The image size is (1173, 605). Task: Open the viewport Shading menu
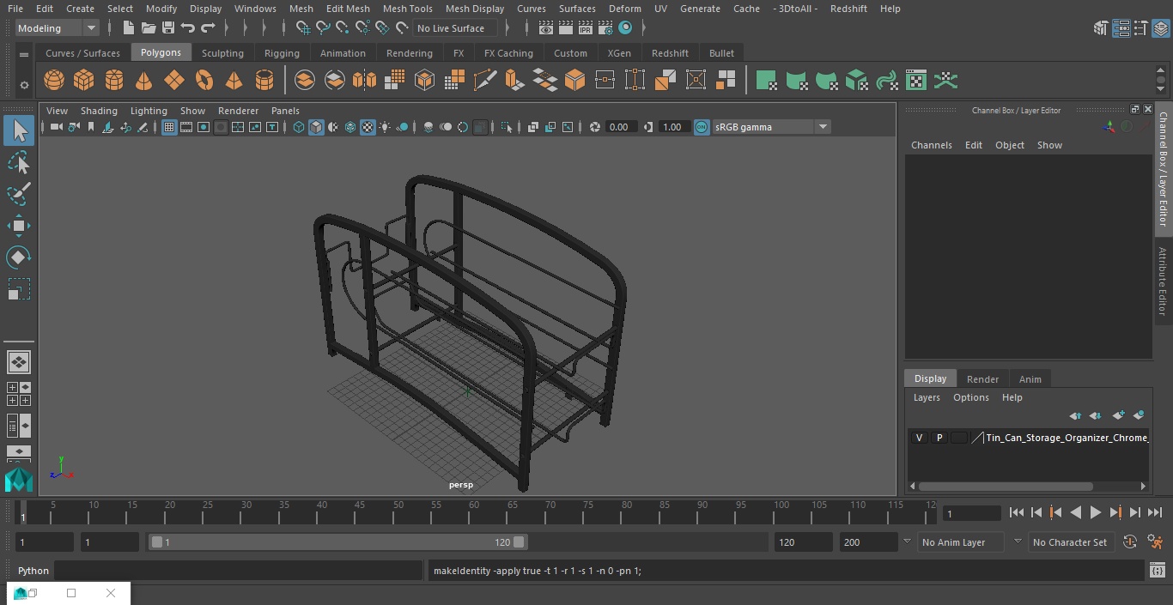click(99, 111)
